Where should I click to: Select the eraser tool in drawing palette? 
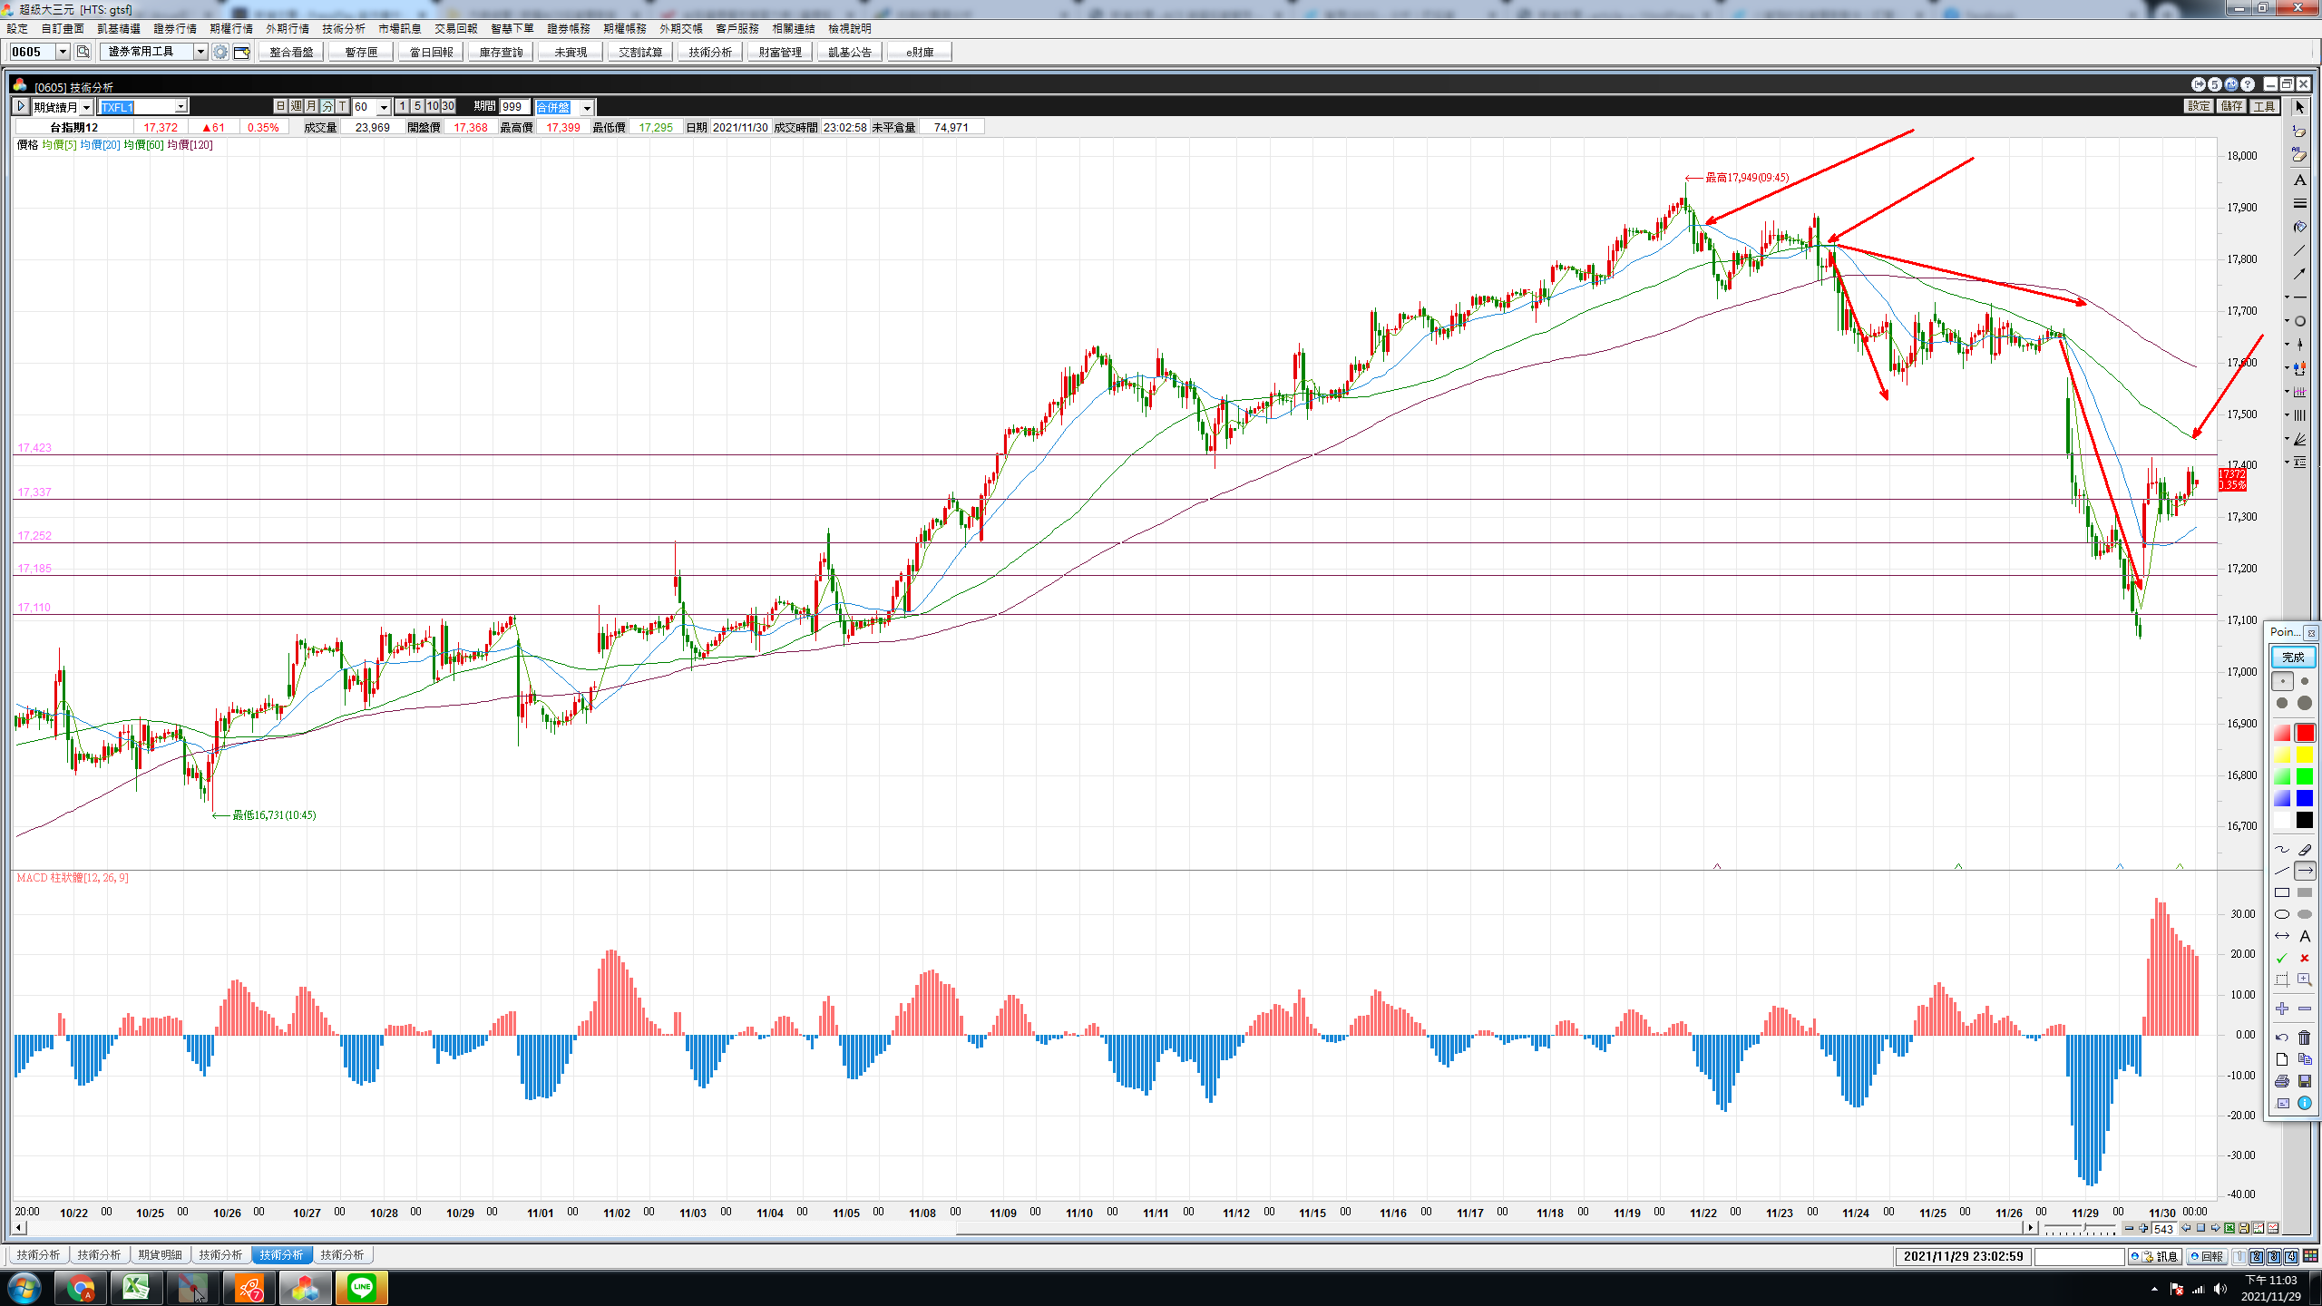coord(2304,849)
